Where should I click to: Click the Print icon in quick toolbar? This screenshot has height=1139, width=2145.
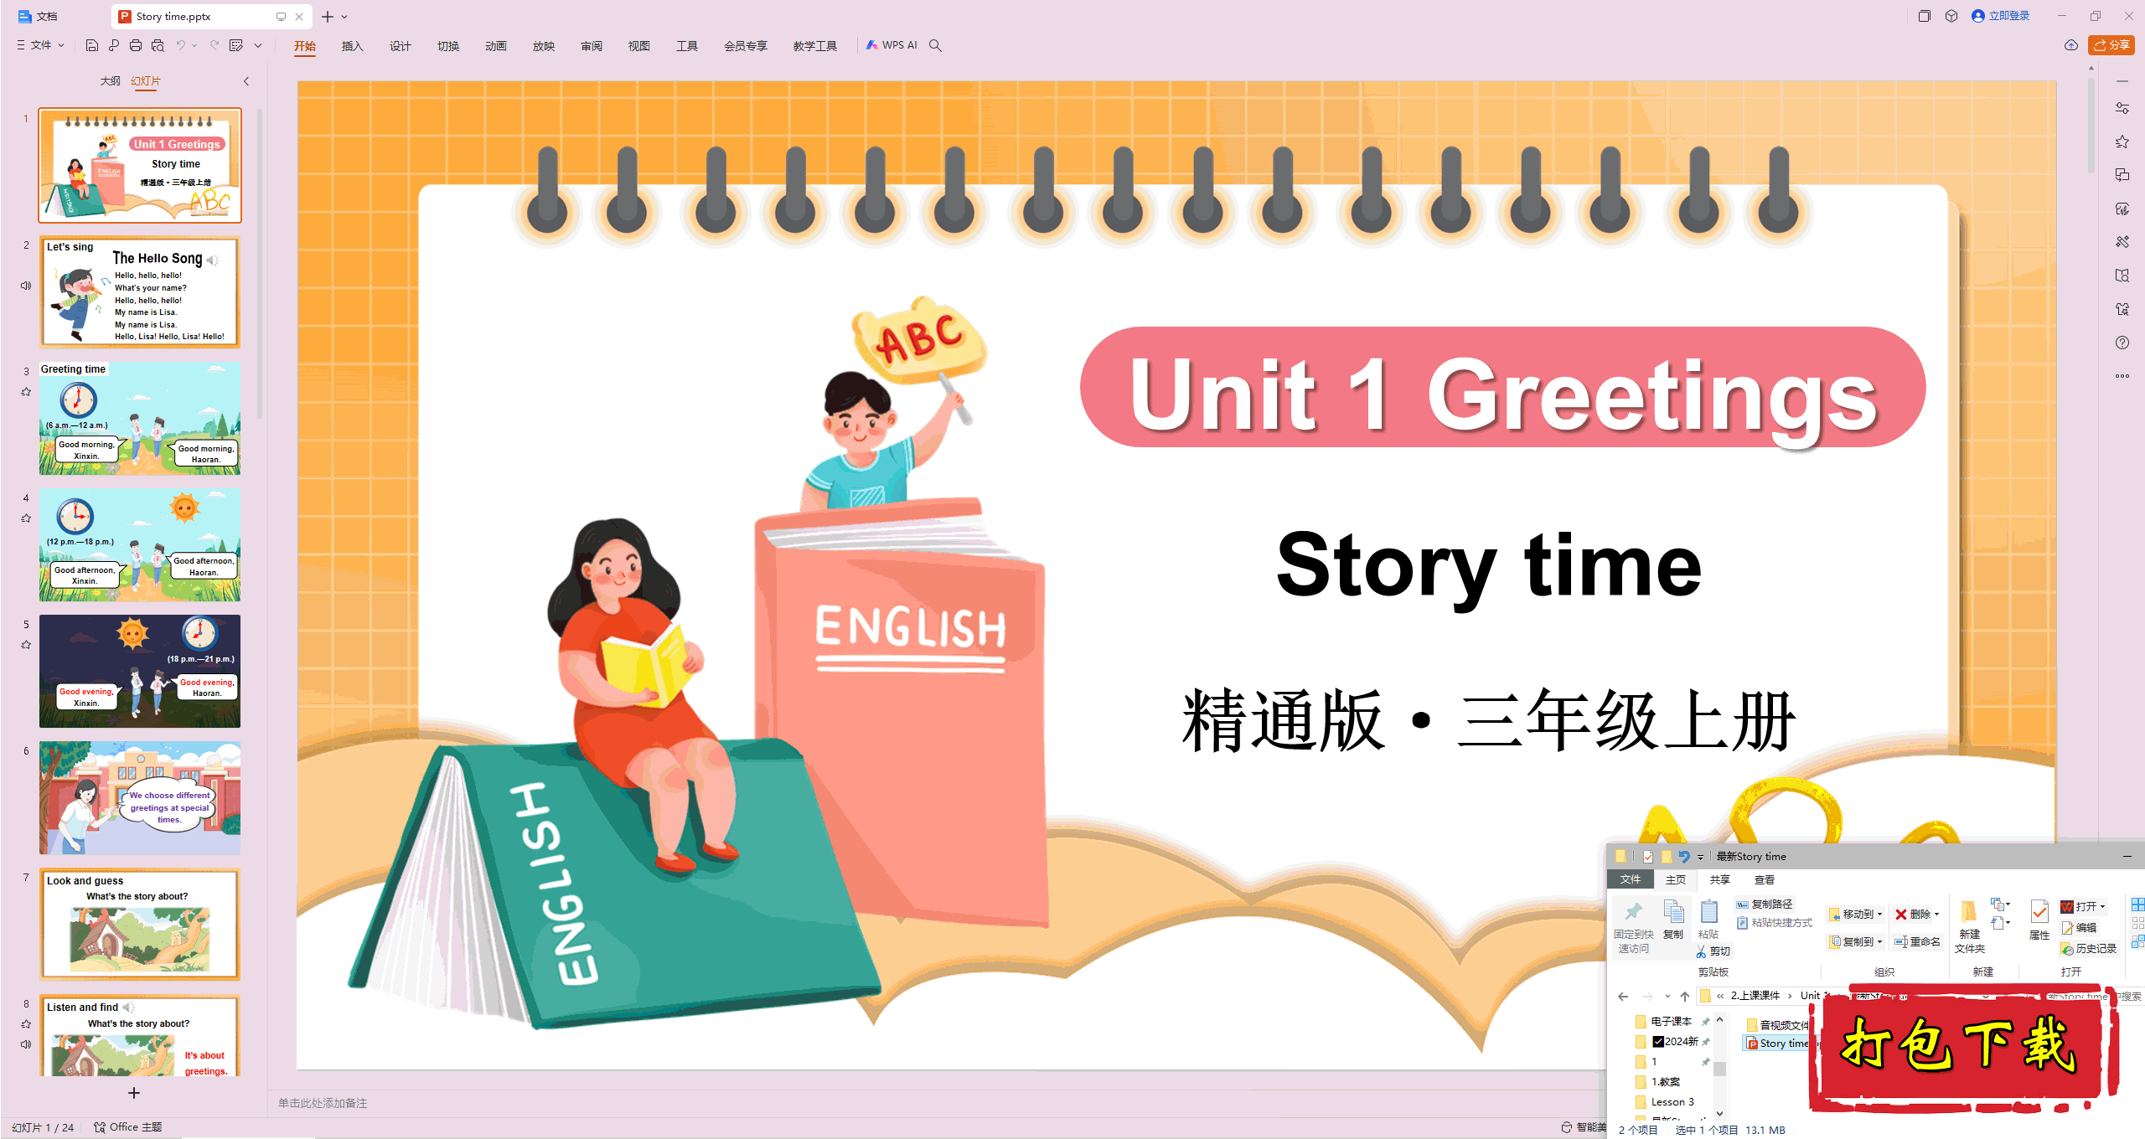pyautogui.click(x=136, y=45)
